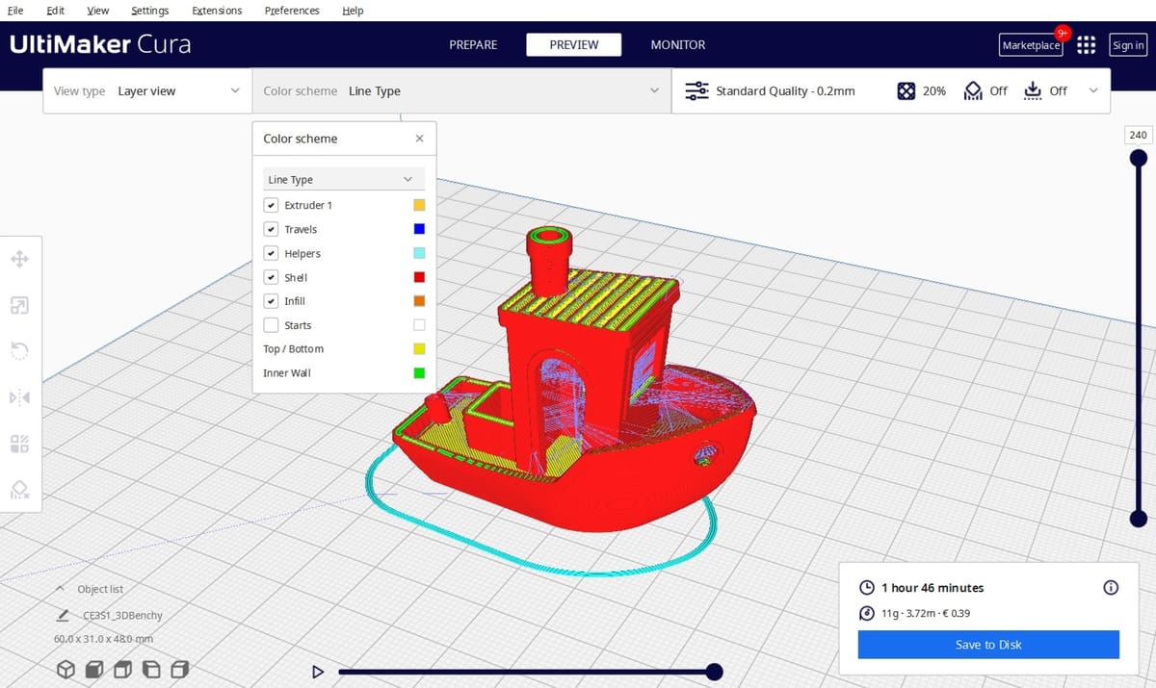Click the blue Travels color swatch
Image resolution: width=1156 pixels, height=688 pixels.
point(419,229)
